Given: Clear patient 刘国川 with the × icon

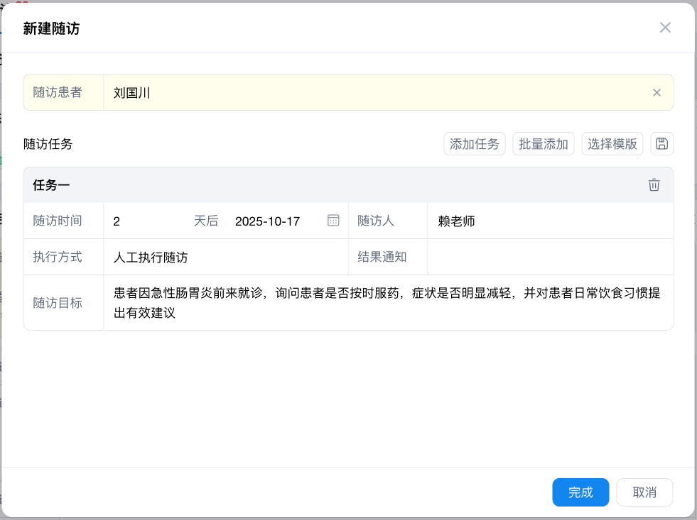Looking at the screenshot, I should coord(657,92).
